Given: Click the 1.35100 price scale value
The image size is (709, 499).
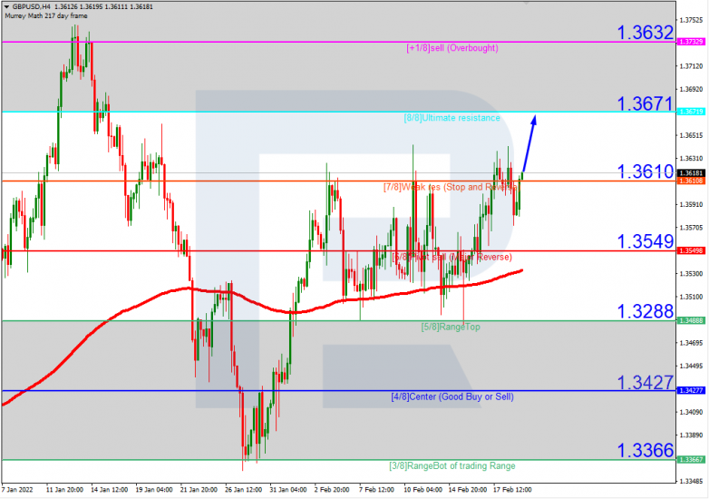Looking at the screenshot, I should (x=692, y=298).
